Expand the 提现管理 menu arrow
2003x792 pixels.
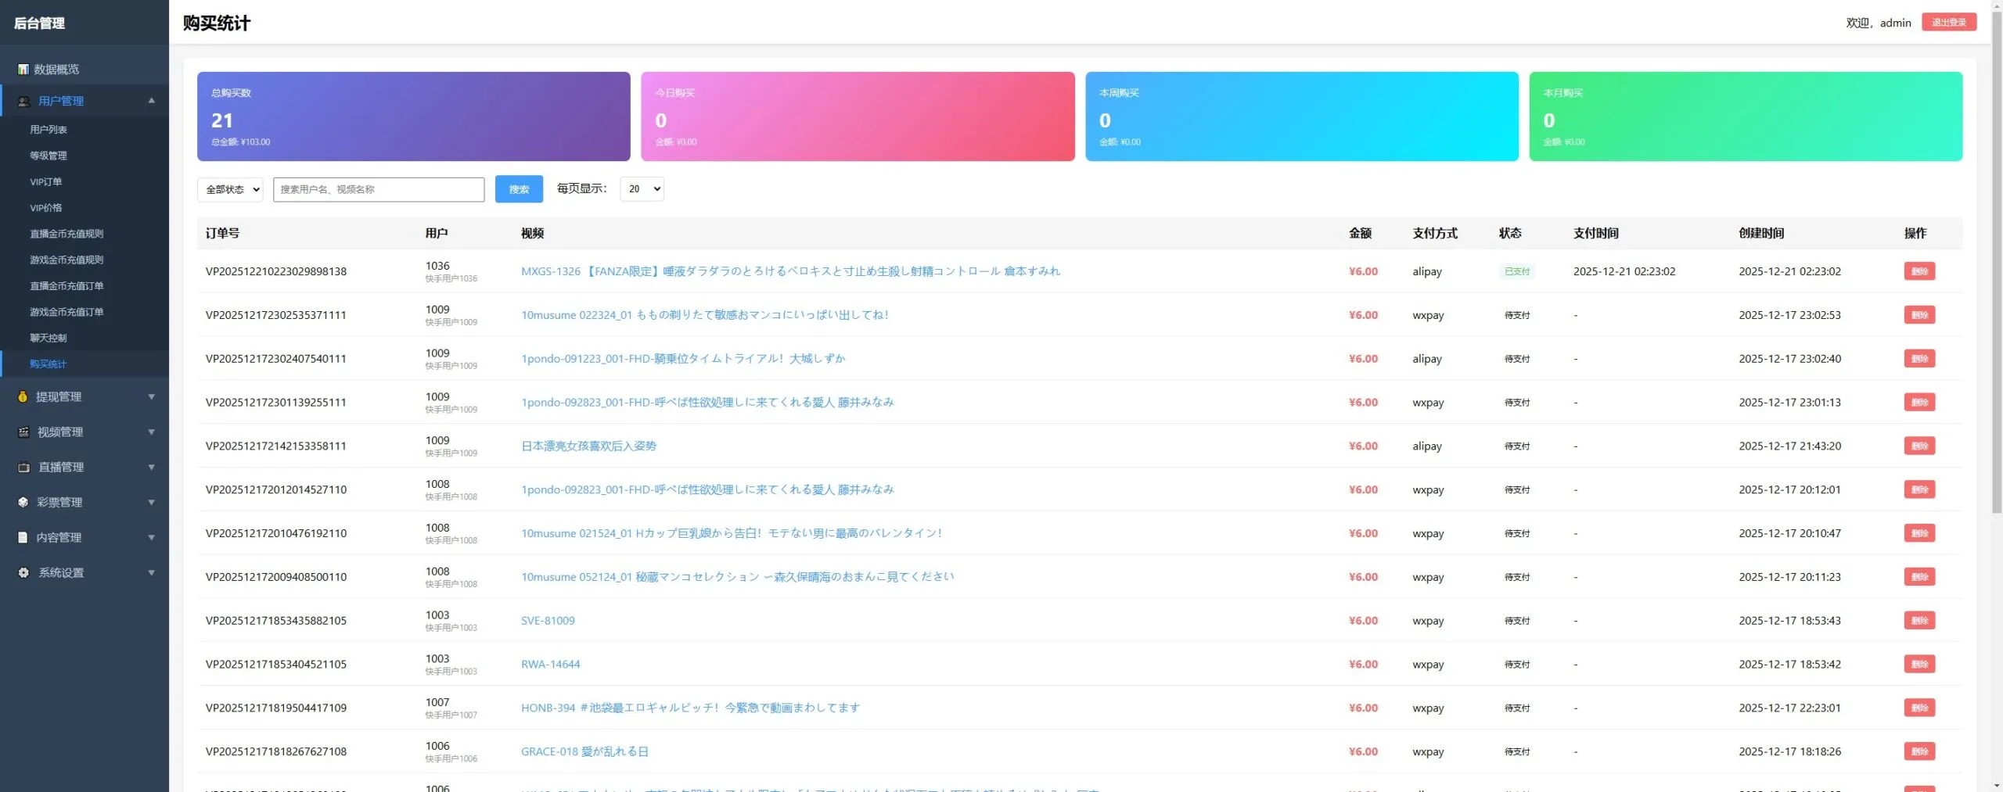(x=152, y=396)
